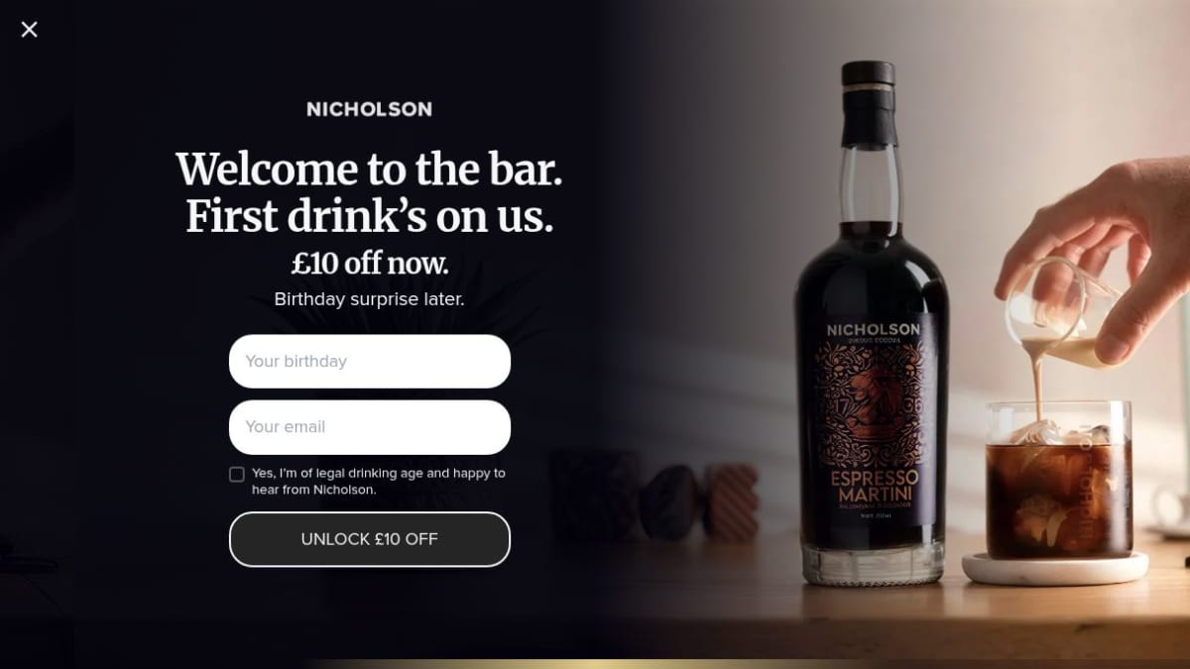Viewport: 1190px width, 669px height.
Task: Click the UNLOCK £10 OFF button
Action: click(370, 539)
